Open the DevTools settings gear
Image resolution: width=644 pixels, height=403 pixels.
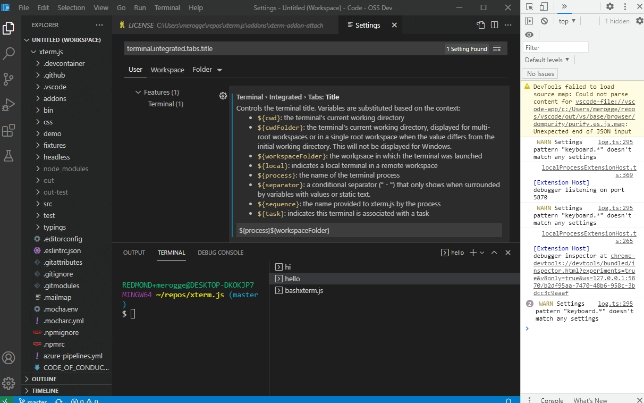(610, 7)
